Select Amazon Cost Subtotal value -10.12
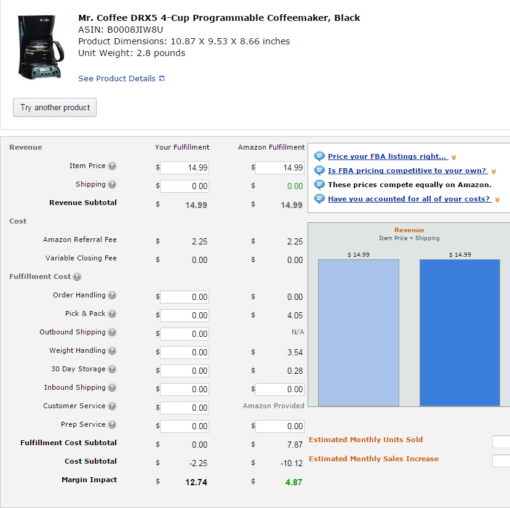This screenshot has width=510, height=508. pyautogui.click(x=292, y=464)
